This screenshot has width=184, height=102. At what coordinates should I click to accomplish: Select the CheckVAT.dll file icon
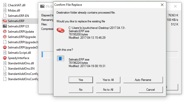[x=5, y=5]
